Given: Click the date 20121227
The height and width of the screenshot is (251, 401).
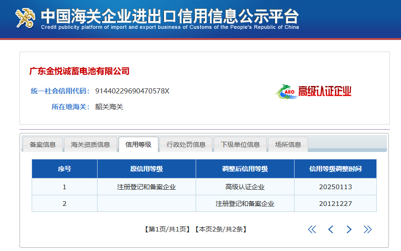Looking at the screenshot, I should click(335, 204).
